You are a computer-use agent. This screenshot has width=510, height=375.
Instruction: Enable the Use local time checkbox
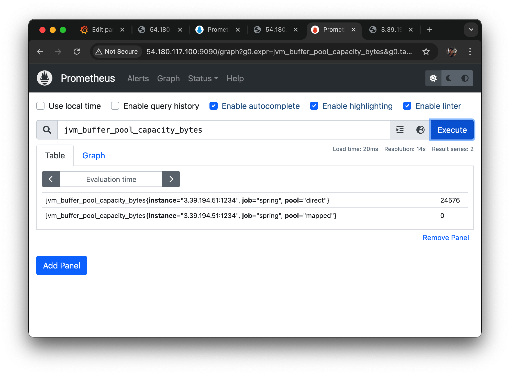(x=40, y=106)
